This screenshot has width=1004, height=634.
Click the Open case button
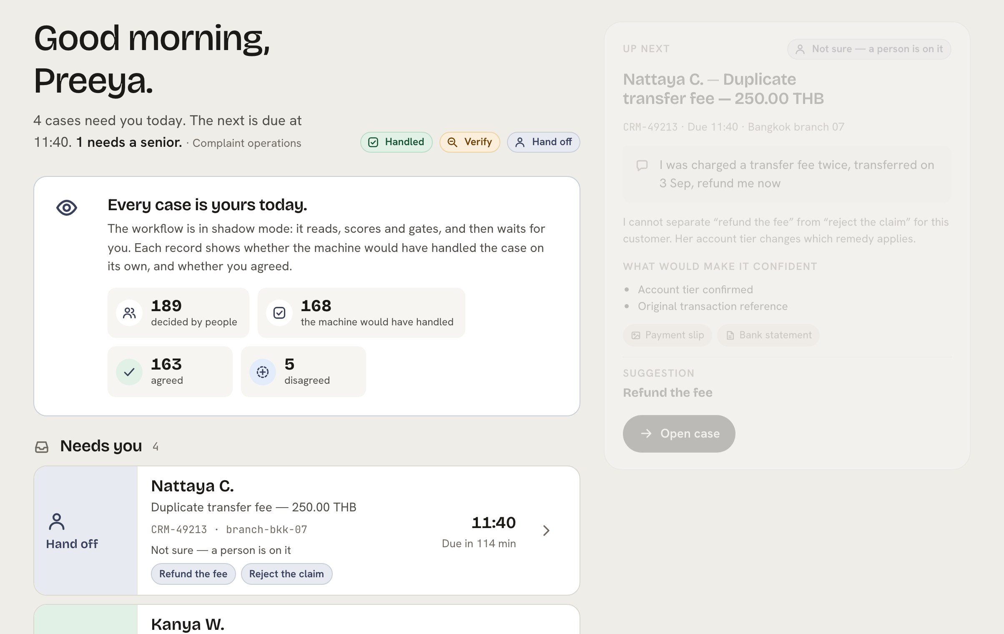click(679, 434)
